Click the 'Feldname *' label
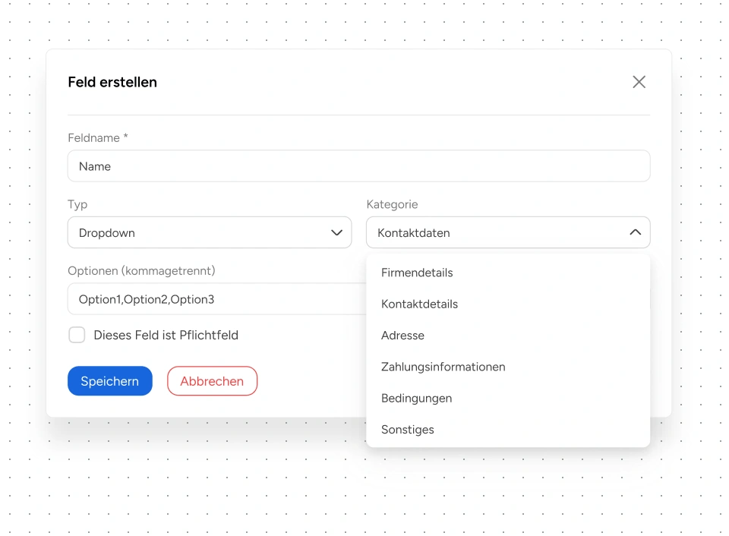Image resolution: width=729 pixels, height=536 pixels. point(98,138)
